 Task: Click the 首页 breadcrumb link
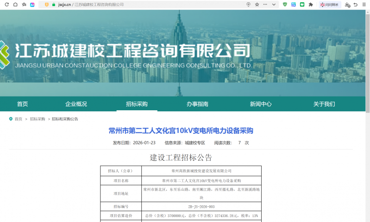(18, 119)
